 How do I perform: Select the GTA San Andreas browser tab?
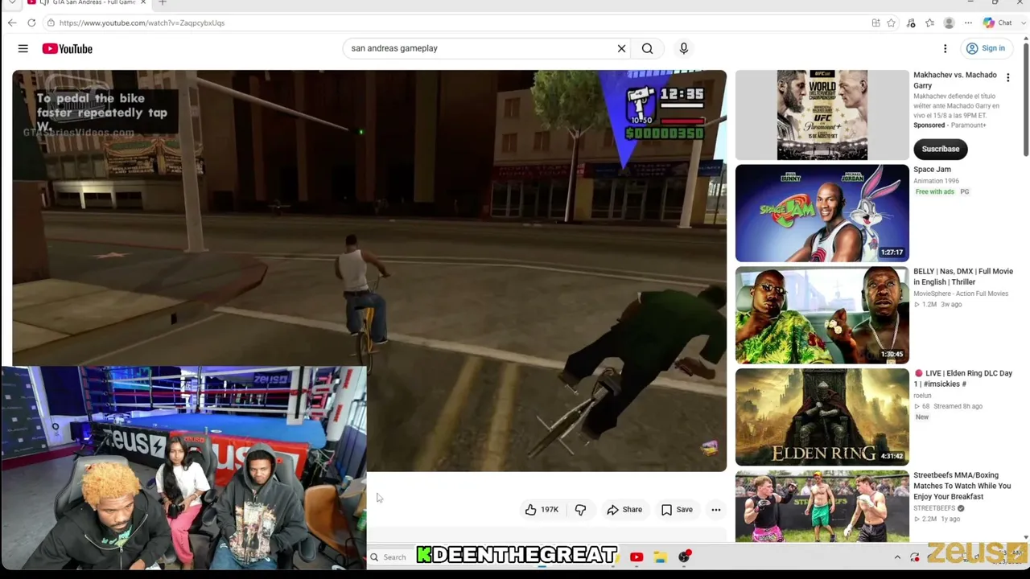pos(89,3)
